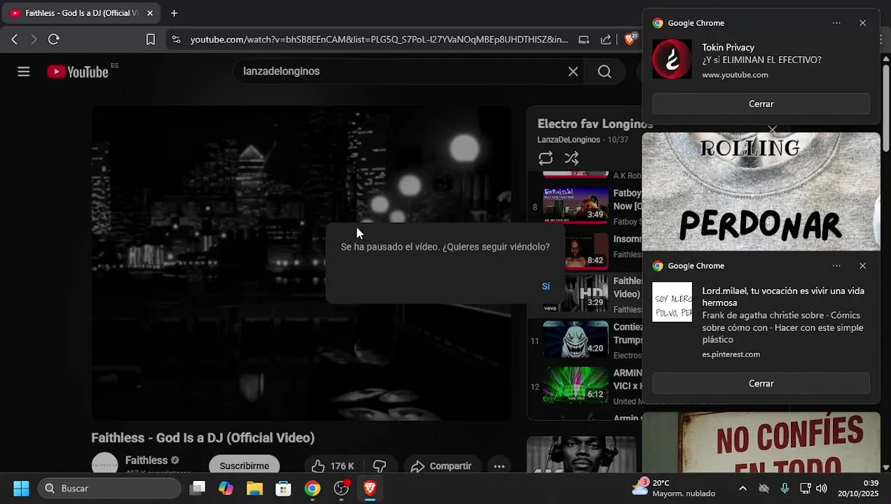
Task: Click the page scrollbar up arrow
Action: [x=885, y=59]
